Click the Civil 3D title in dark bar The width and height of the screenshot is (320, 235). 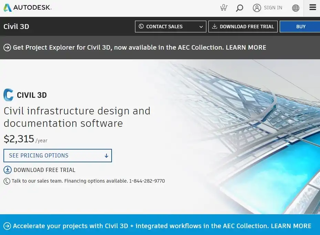point(16,27)
